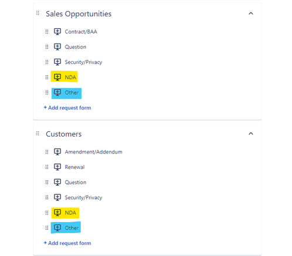Click the Amendment/Addendum request form icon
Image resolution: width=292 pixels, height=256 pixels.
(x=57, y=152)
